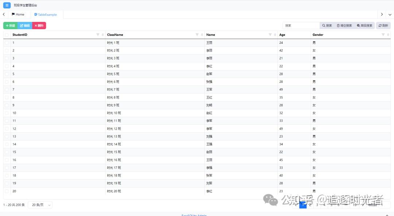Jump to pagination page 3

pyautogui.click(x=317, y=205)
